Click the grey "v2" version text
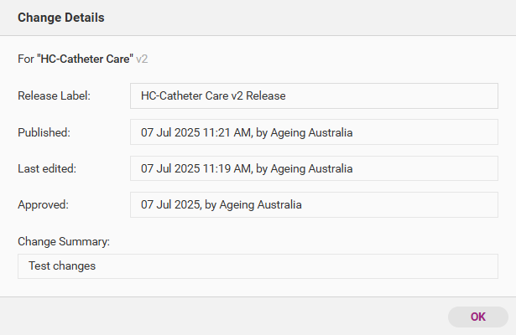The image size is (516, 335). (x=143, y=59)
